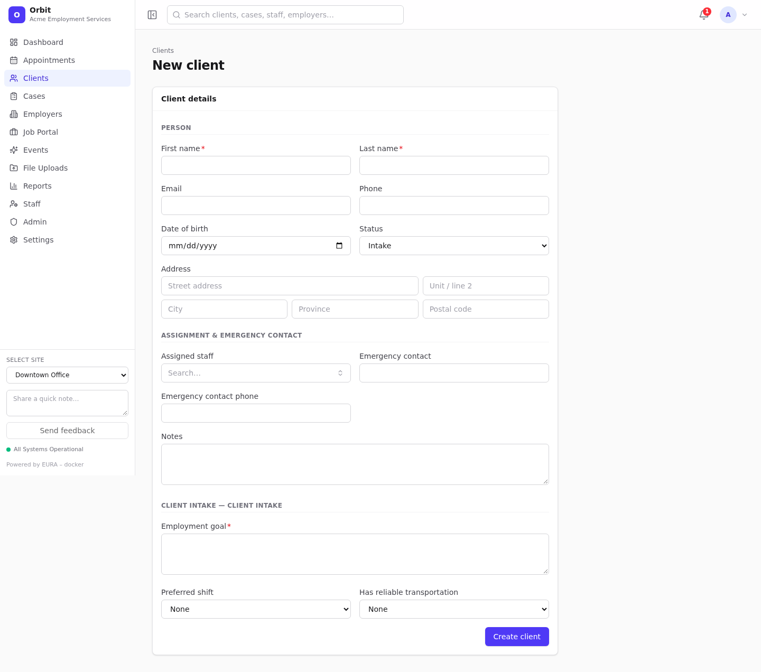Click the All Systems Operational status

tap(45, 450)
